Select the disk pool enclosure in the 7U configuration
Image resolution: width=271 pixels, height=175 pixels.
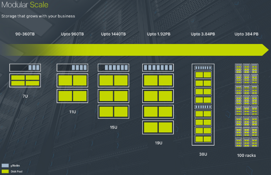click(x=25, y=80)
